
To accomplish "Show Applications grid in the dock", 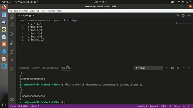I will click(x=4, y=104).
